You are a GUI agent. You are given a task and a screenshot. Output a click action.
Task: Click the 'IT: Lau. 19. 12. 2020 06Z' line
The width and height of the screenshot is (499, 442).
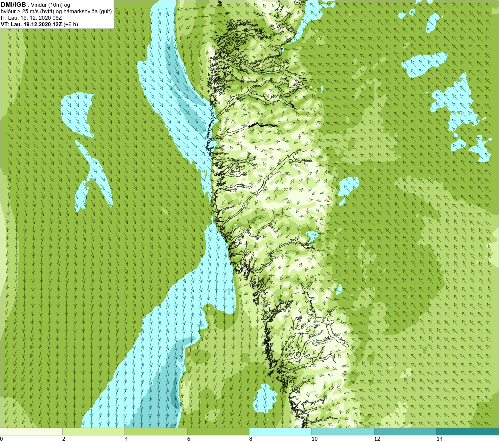coord(31,18)
